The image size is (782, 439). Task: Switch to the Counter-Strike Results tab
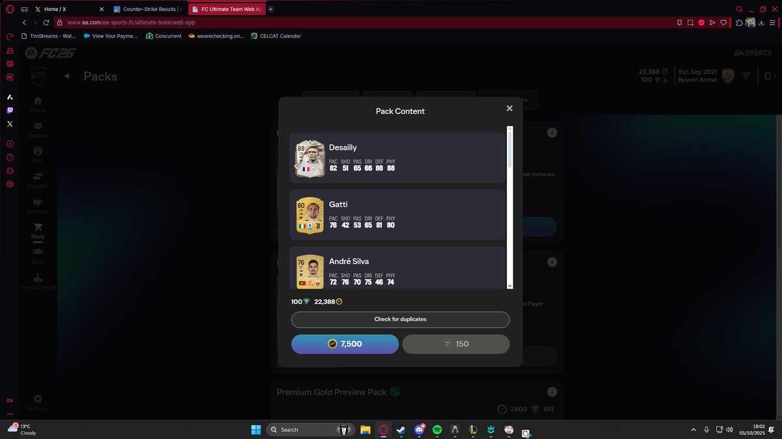click(150, 9)
